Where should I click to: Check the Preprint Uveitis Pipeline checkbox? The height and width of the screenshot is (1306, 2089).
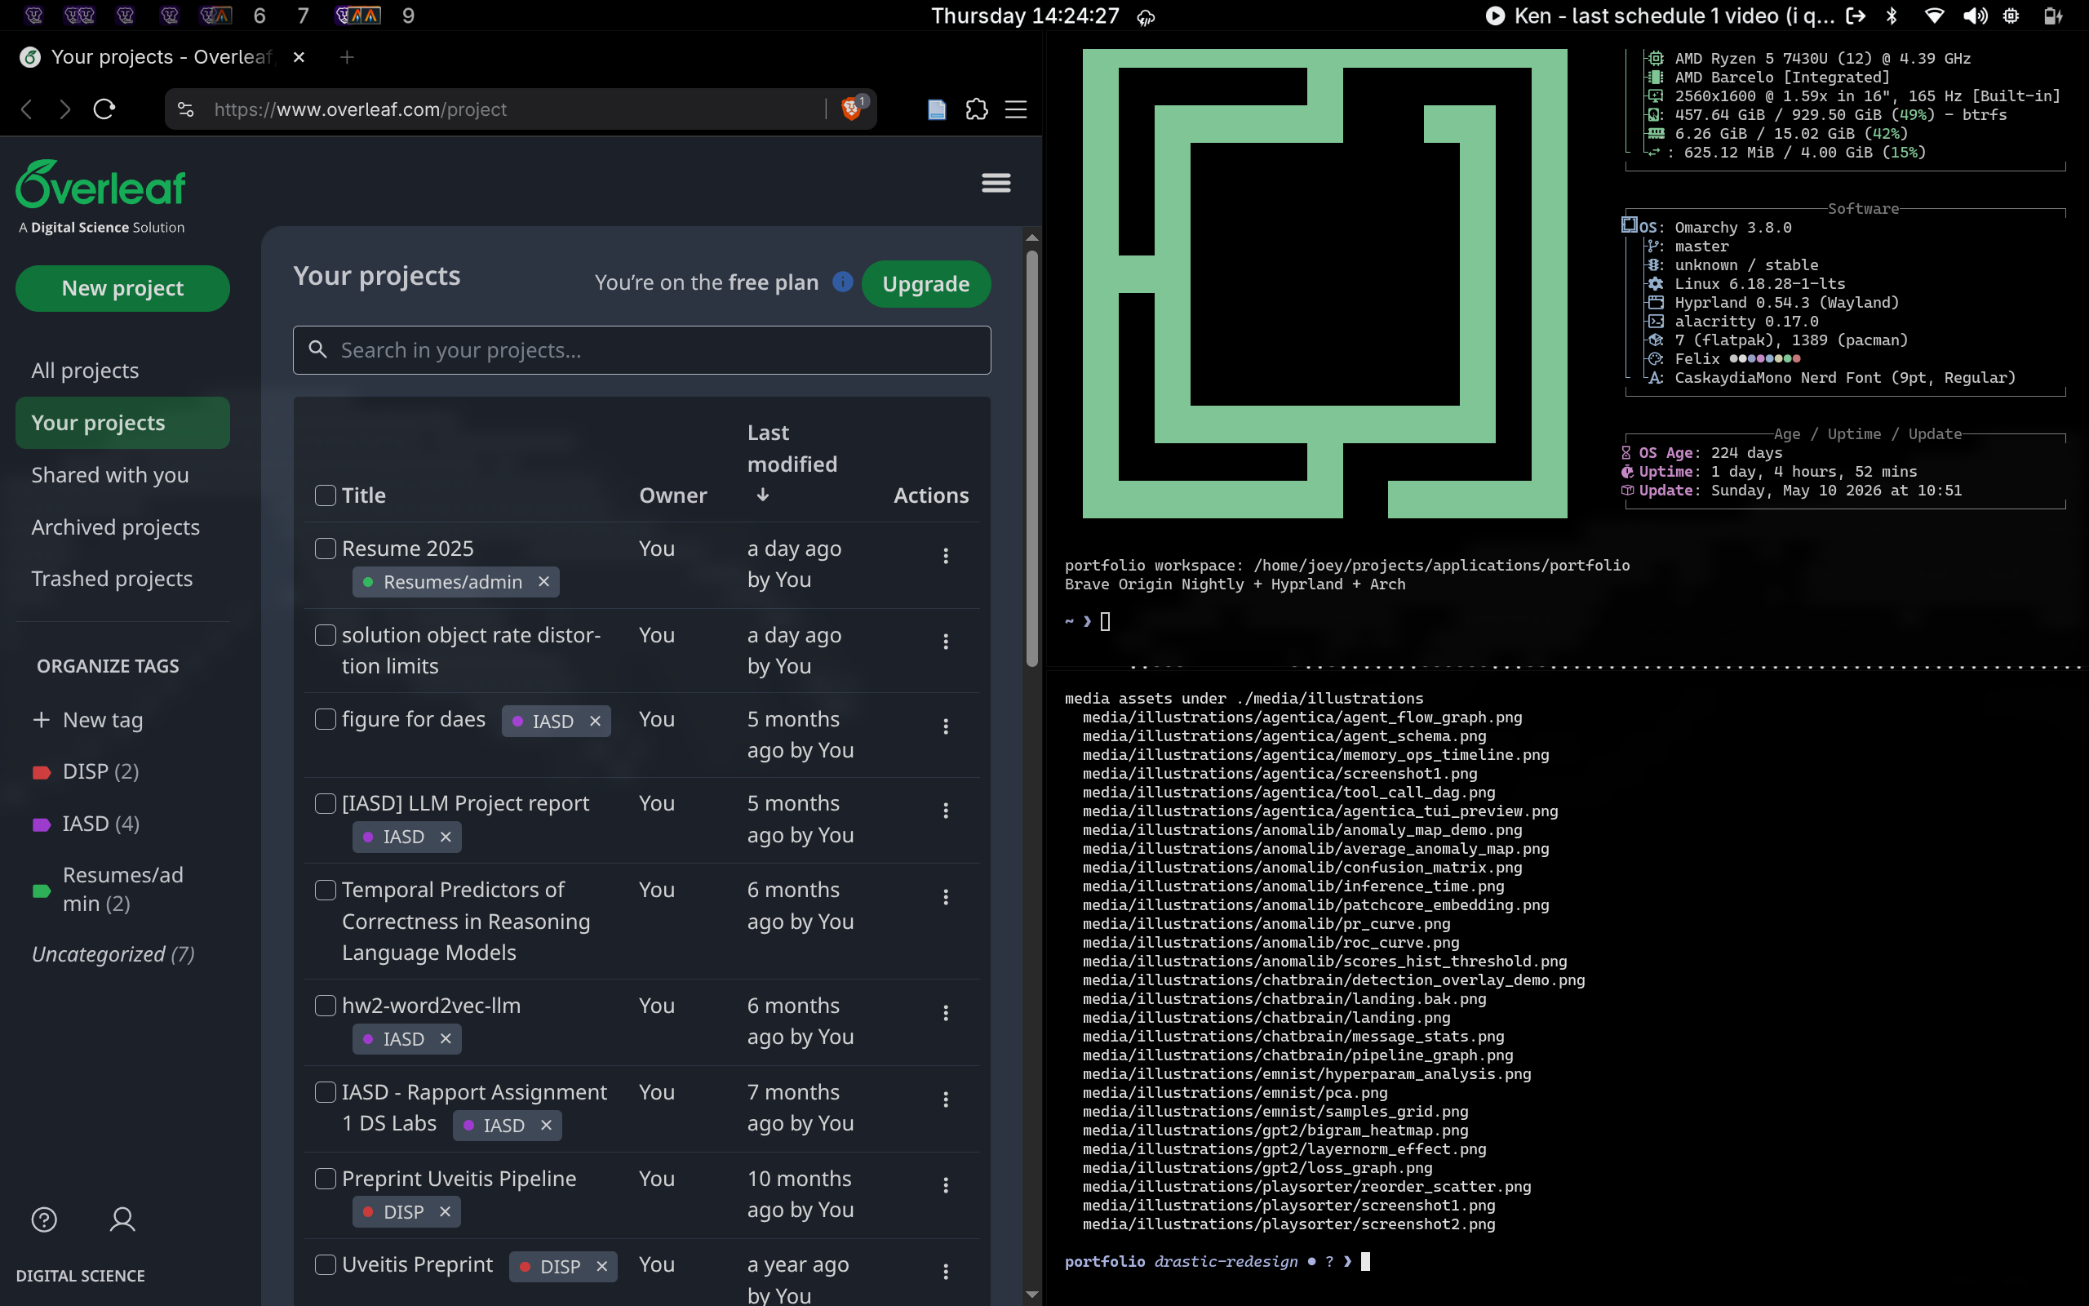(x=326, y=1178)
